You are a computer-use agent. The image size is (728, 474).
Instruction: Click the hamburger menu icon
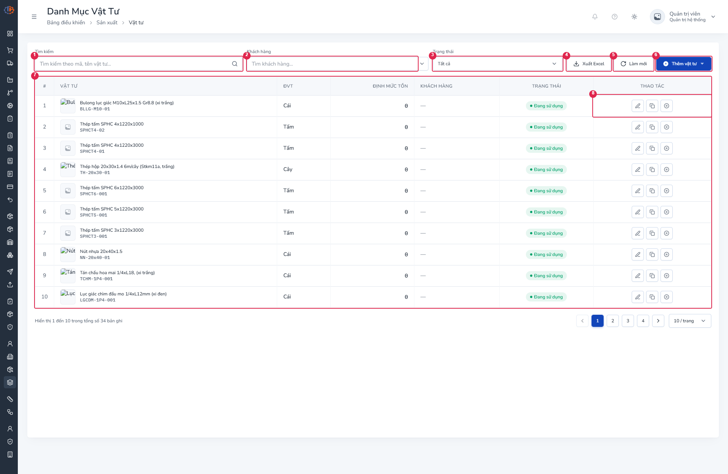pos(34,17)
